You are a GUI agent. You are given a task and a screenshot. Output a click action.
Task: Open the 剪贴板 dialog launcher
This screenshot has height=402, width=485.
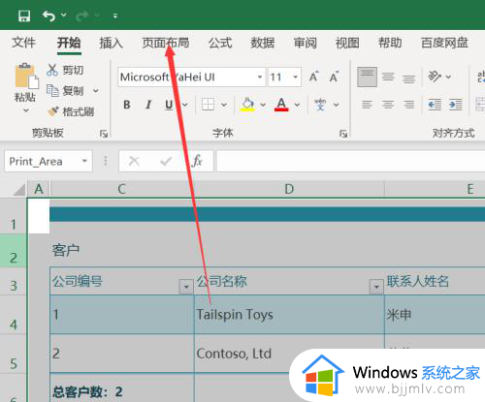(x=104, y=134)
